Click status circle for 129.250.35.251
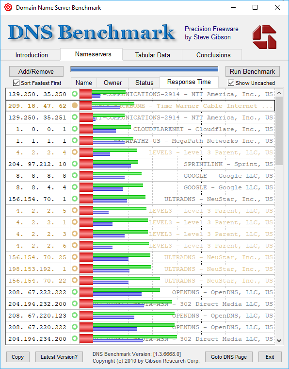The width and height of the screenshot is (289, 369). (75, 117)
